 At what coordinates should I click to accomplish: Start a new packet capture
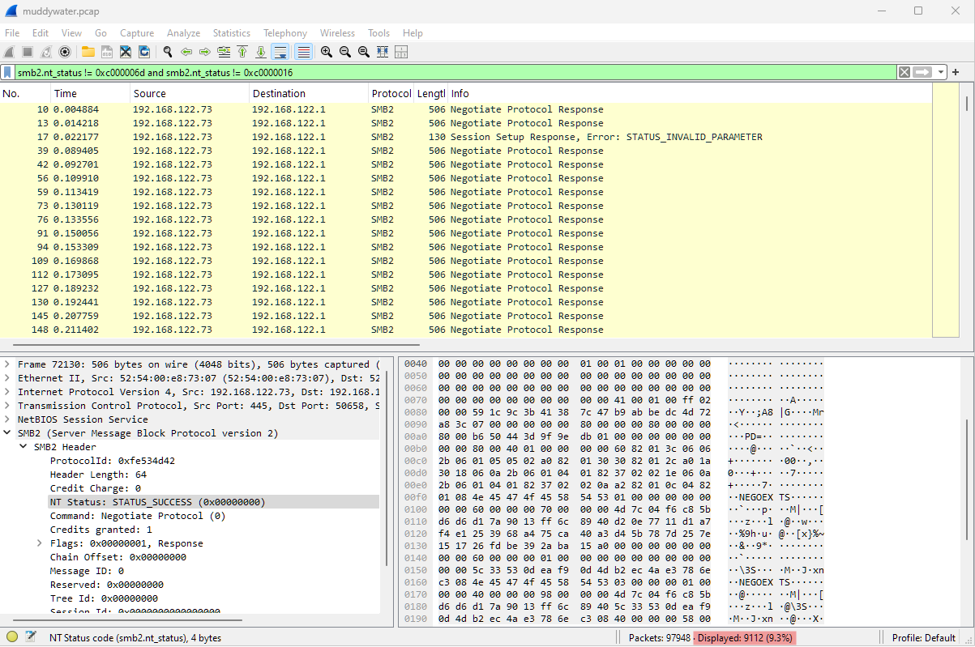pyautogui.click(x=9, y=52)
